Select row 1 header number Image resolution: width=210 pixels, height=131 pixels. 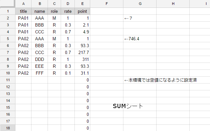tap(8, 11)
